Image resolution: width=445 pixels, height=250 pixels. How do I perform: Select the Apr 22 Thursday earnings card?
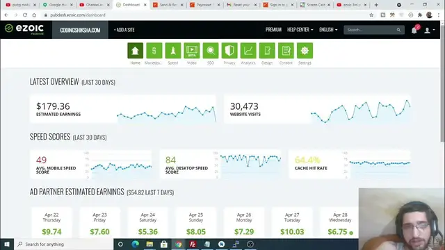51,223
